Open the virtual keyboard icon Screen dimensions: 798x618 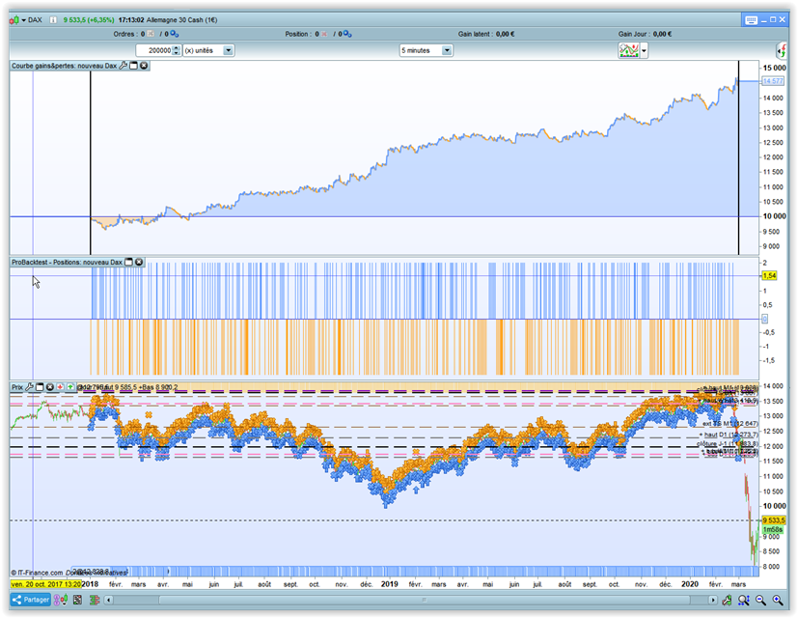tap(751, 20)
